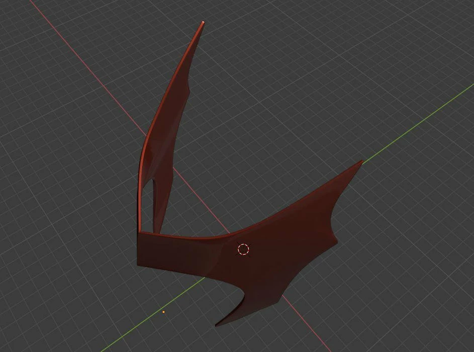Image resolution: width=474 pixels, height=352 pixels.
Task: Click the thin strut left of the slit
Action: tap(140, 201)
